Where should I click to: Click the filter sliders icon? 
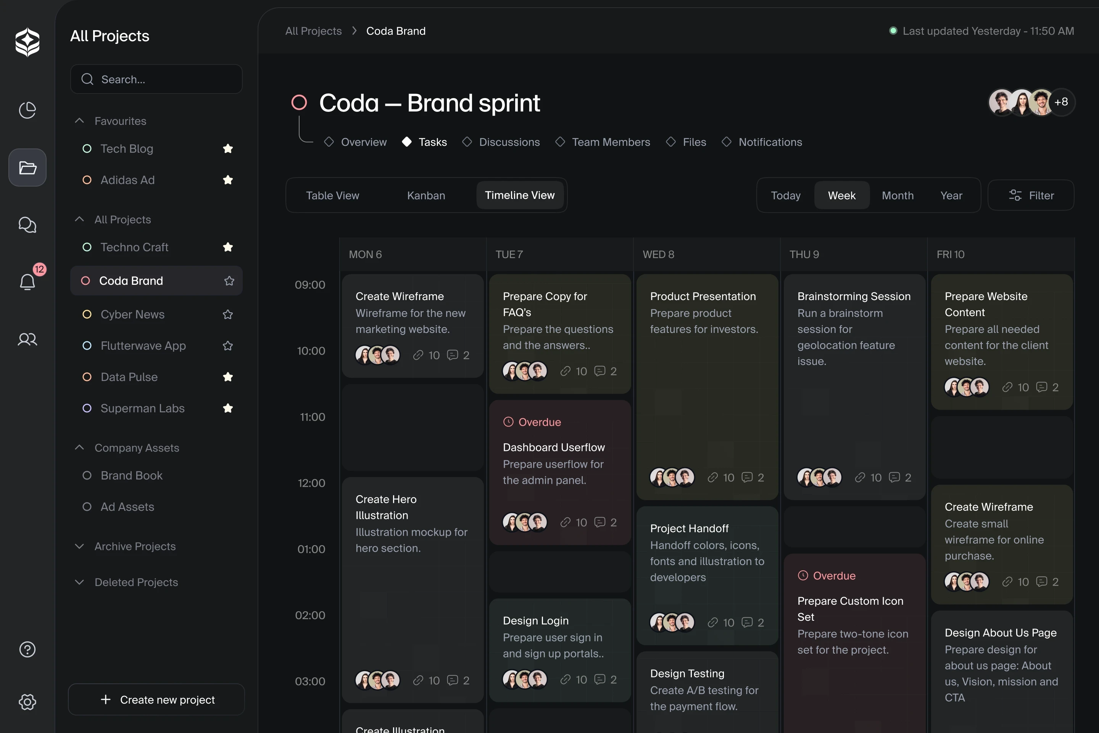[x=1015, y=195]
